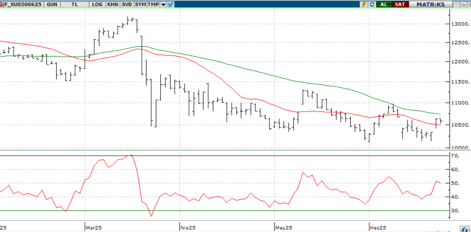471x232 pixels.
Task: Click the 12000 price axis label
Action: click(460, 62)
